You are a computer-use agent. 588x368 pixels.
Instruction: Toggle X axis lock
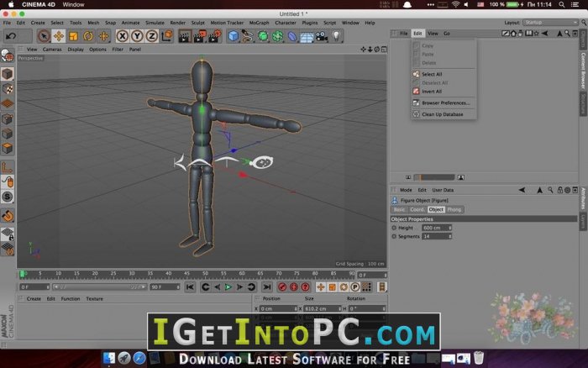pyautogui.click(x=122, y=36)
